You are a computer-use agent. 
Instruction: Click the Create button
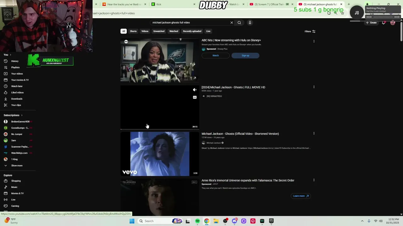coord(371,23)
